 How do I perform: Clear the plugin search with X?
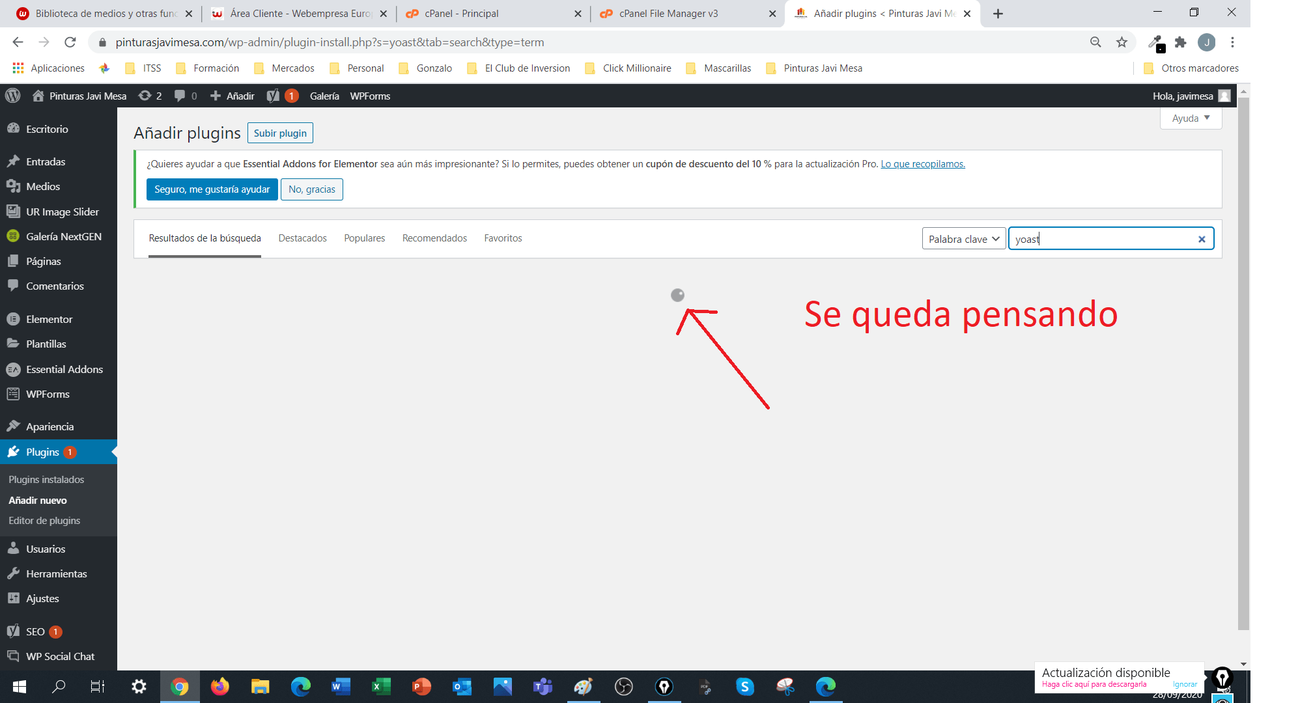coord(1202,239)
